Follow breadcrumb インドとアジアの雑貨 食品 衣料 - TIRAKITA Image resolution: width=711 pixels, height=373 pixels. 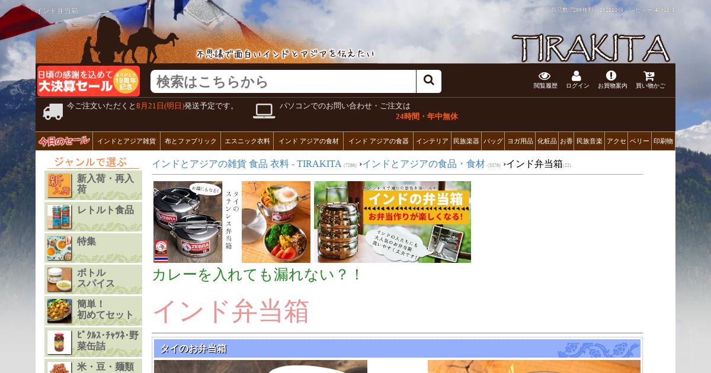pyautogui.click(x=246, y=164)
